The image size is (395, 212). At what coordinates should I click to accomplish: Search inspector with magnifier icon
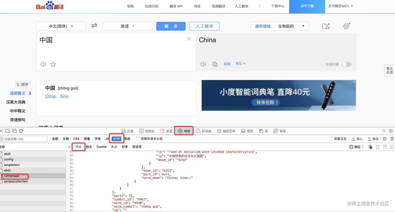pyautogui.click(x=384, y=131)
